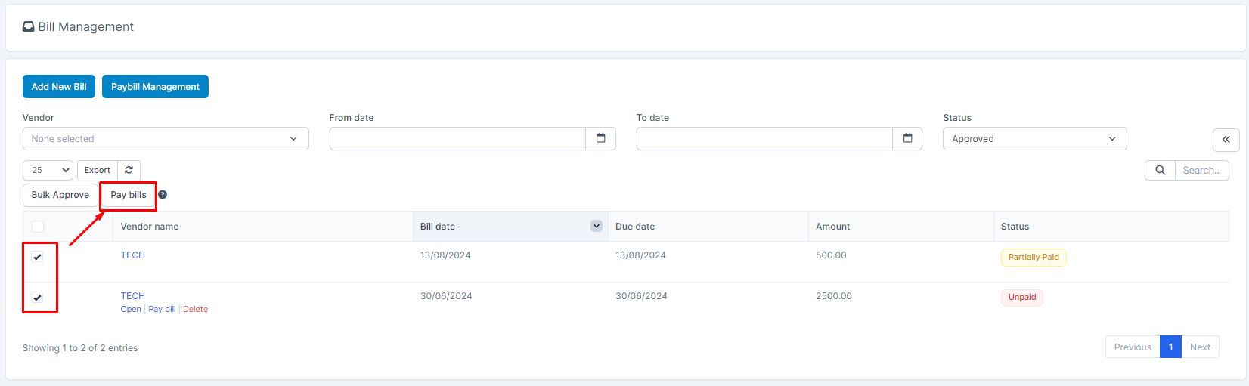The height and width of the screenshot is (386, 1249).
Task: Open the To date calendar picker
Action: (x=907, y=138)
